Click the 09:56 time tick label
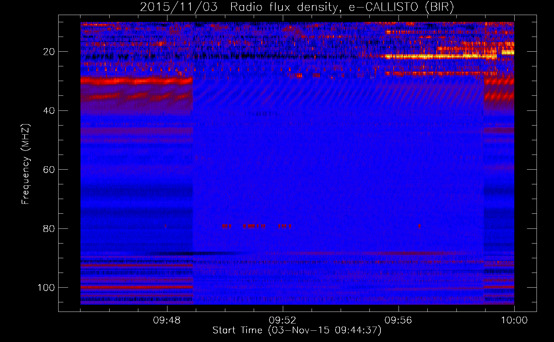This screenshot has width=554, height=342. coord(399,320)
